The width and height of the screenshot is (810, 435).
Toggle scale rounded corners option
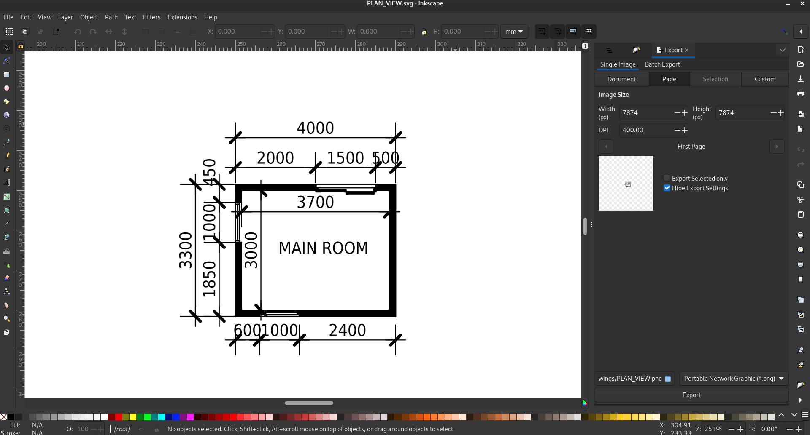pyautogui.click(x=558, y=31)
